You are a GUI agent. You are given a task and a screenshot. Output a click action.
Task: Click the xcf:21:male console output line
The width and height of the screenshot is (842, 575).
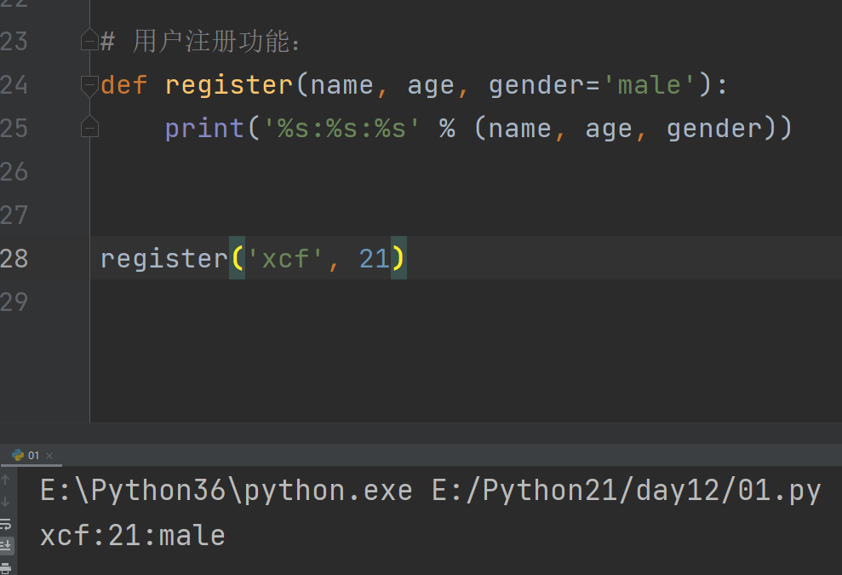(133, 536)
